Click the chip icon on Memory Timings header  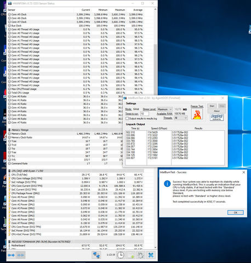[9, 130]
